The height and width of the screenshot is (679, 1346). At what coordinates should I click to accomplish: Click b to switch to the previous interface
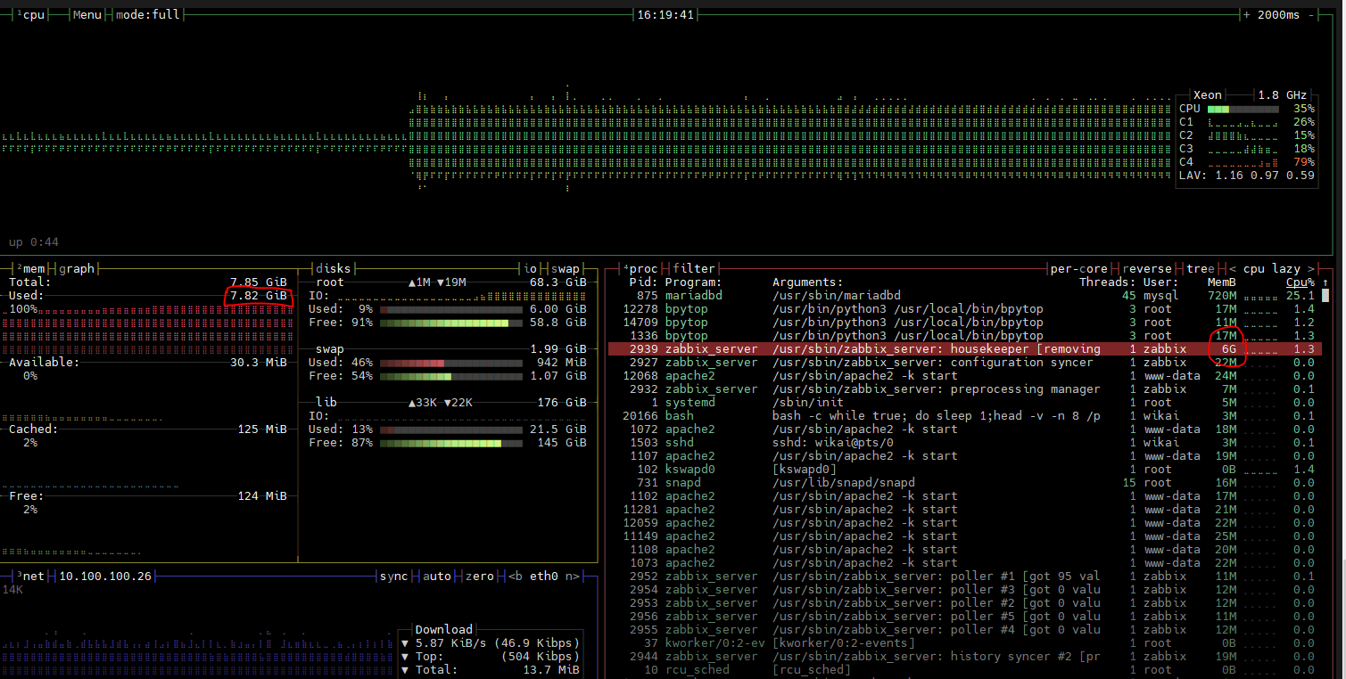click(x=517, y=576)
